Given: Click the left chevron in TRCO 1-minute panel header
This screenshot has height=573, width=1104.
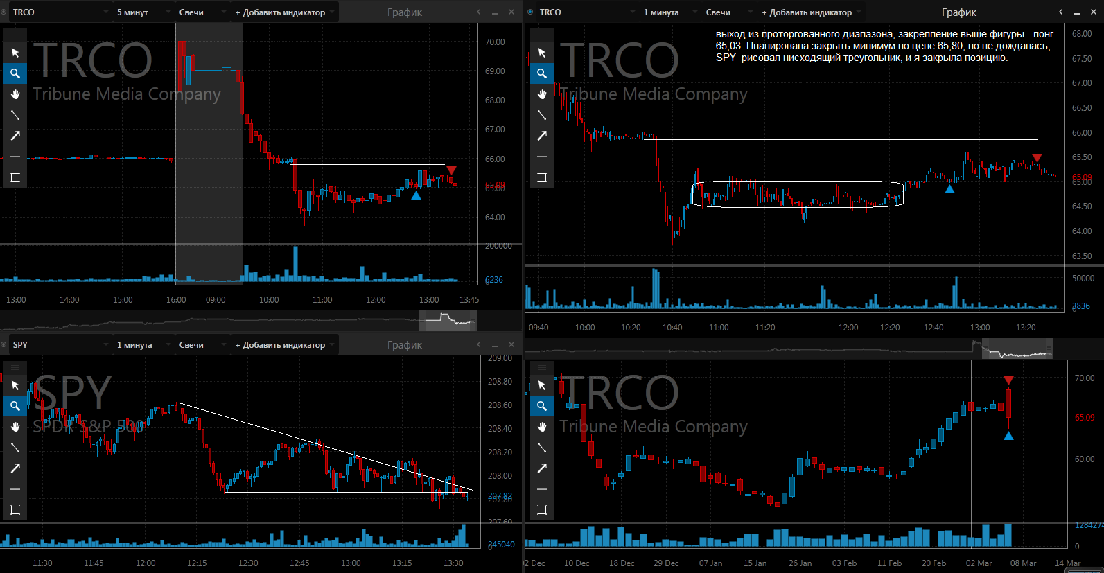Looking at the screenshot, I should [1060, 12].
